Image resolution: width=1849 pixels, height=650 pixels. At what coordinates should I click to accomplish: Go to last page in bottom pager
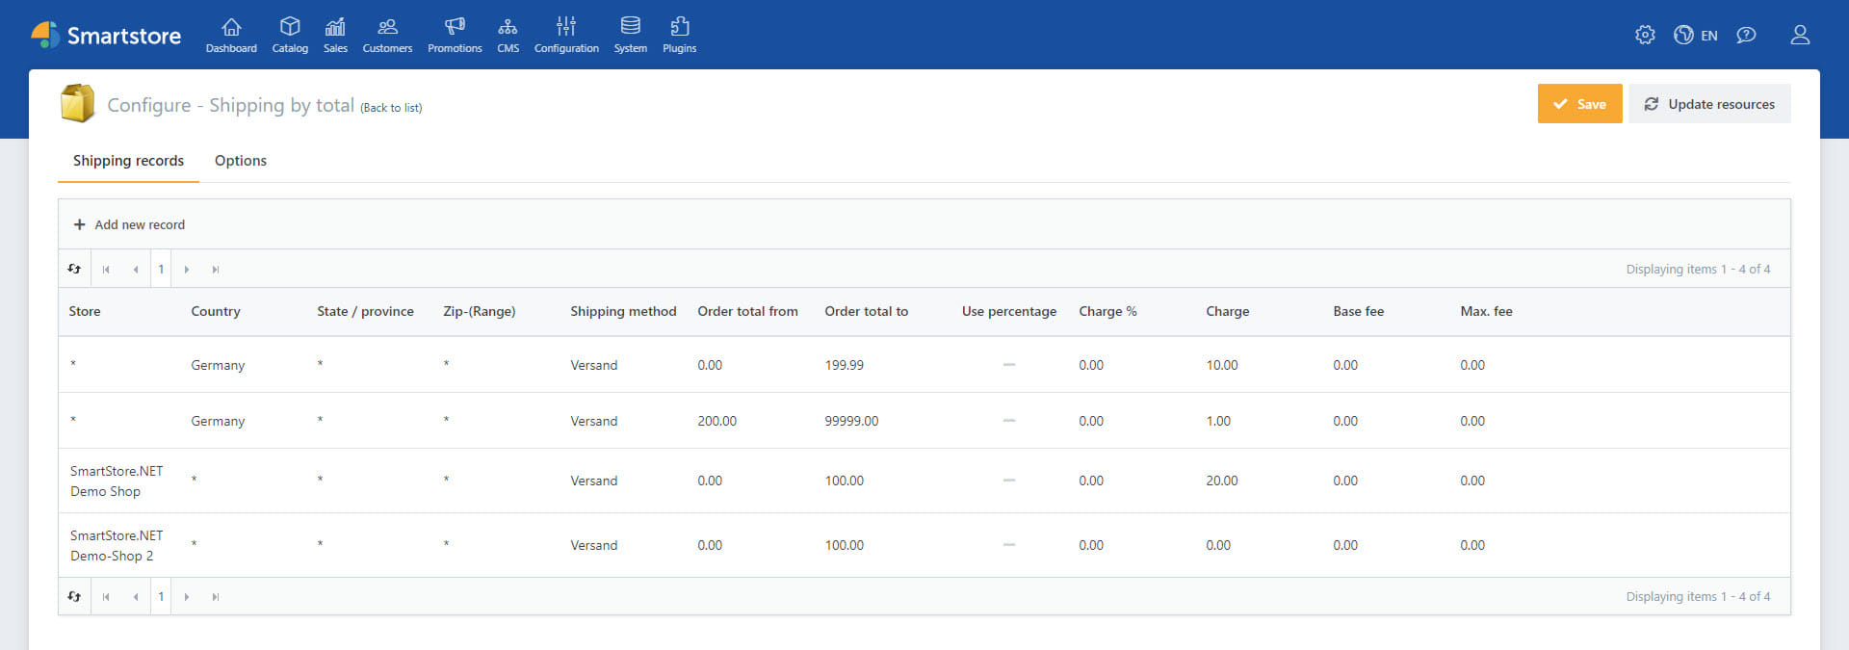tap(216, 597)
